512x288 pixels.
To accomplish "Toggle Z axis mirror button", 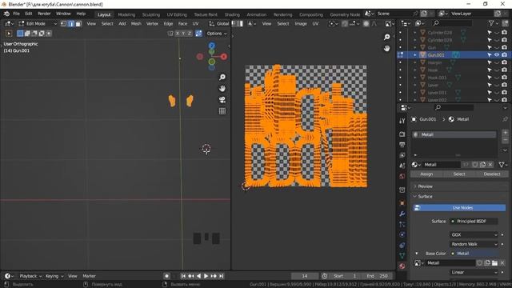I will coord(190,34).
